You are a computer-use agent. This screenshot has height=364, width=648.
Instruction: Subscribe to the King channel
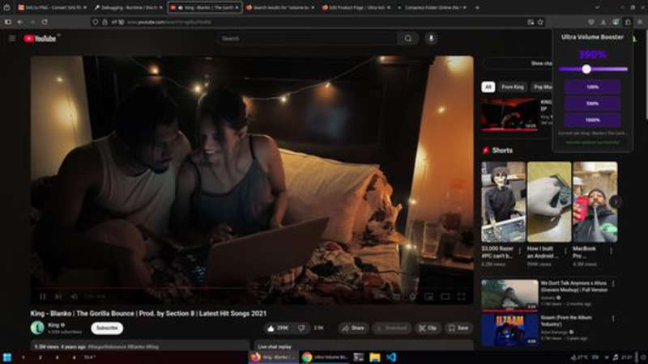pyautogui.click(x=107, y=328)
